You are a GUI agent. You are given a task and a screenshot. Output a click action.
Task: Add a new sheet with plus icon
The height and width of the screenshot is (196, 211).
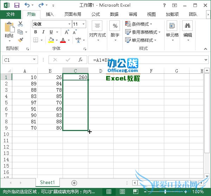(74, 183)
